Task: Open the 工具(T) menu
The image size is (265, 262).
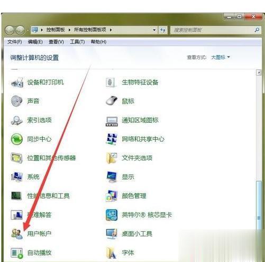Action: click(x=77, y=42)
